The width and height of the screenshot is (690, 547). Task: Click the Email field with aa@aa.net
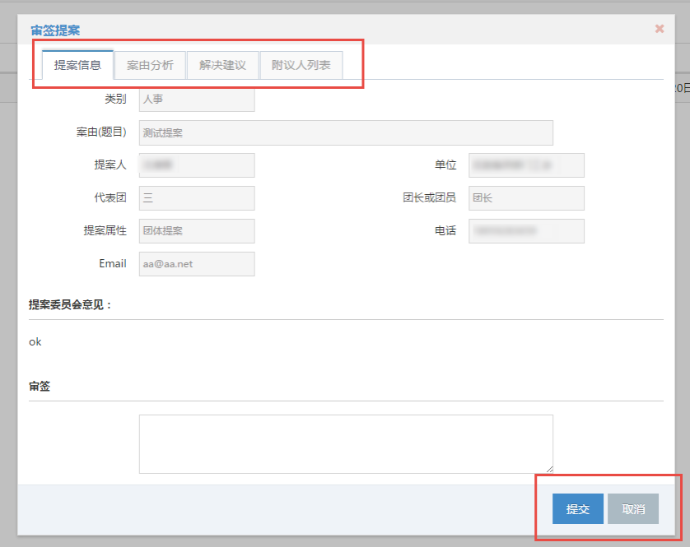point(197,264)
